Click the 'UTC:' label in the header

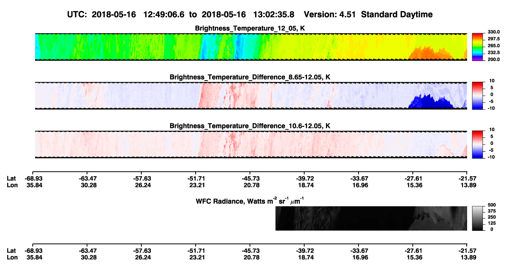click(x=78, y=14)
